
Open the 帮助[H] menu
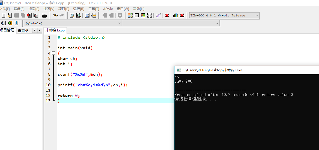(x=139, y=9)
